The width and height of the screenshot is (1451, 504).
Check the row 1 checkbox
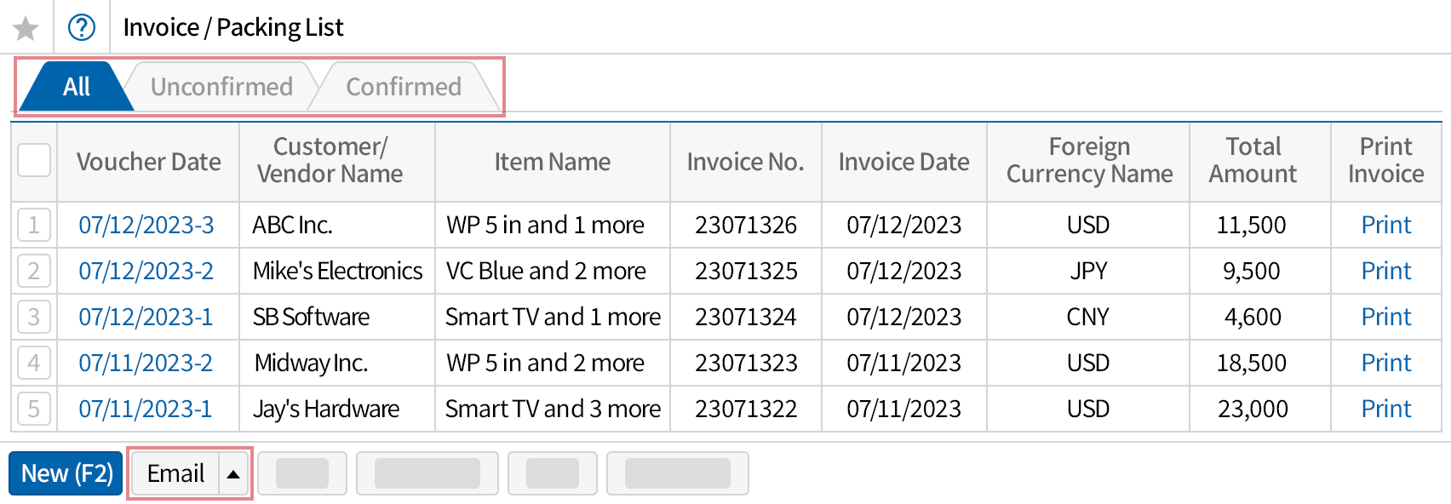(34, 225)
